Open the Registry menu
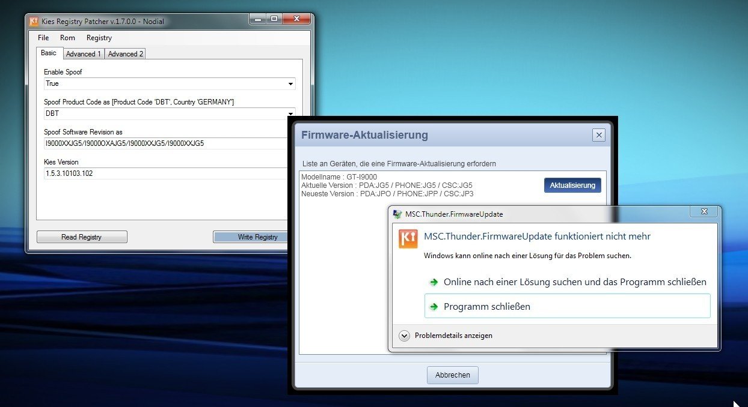Viewport: 748px width, 407px height. (99, 38)
